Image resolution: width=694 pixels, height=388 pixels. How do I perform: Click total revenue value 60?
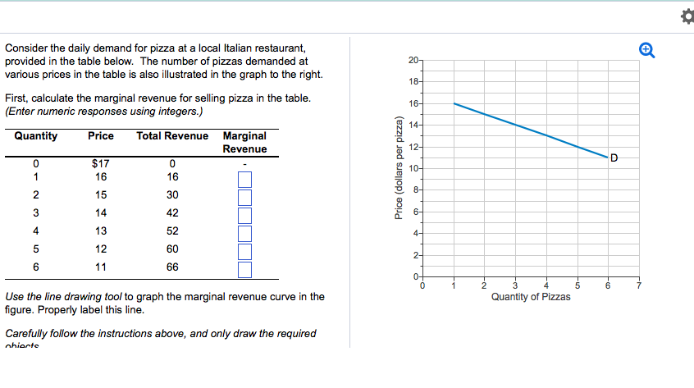[x=172, y=249]
